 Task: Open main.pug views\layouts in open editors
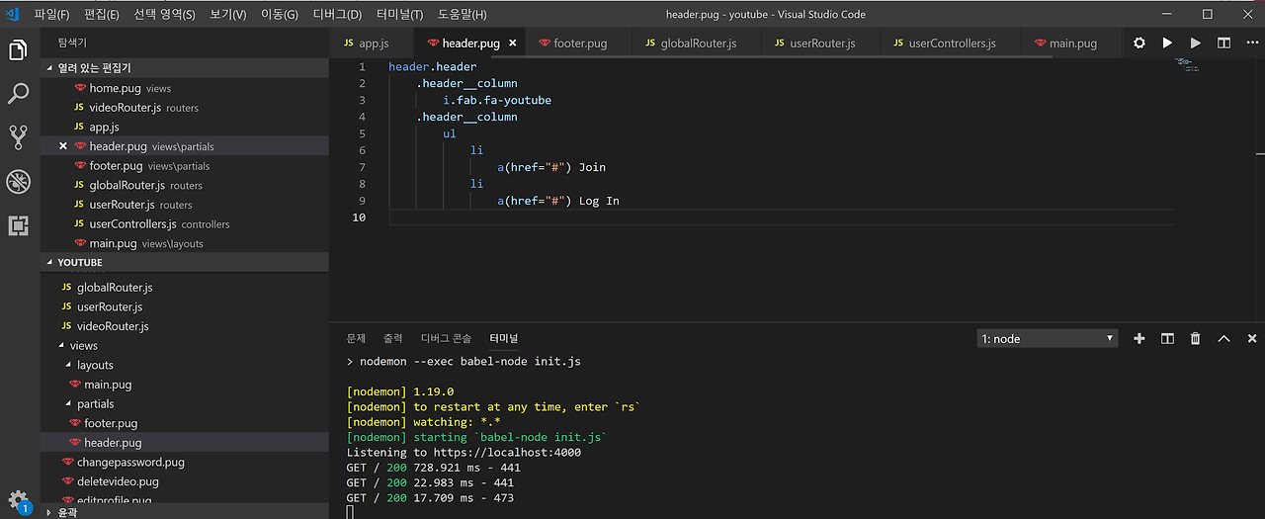coord(185,243)
